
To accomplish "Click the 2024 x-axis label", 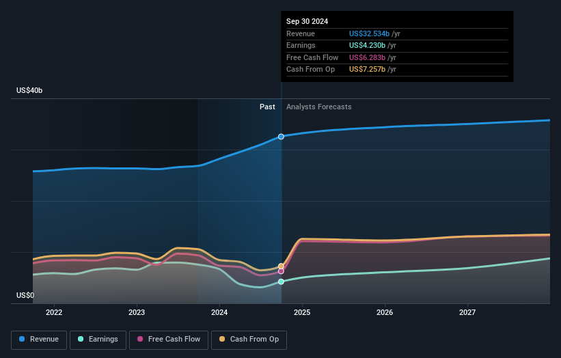I will pyautogui.click(x=219, y=312).
